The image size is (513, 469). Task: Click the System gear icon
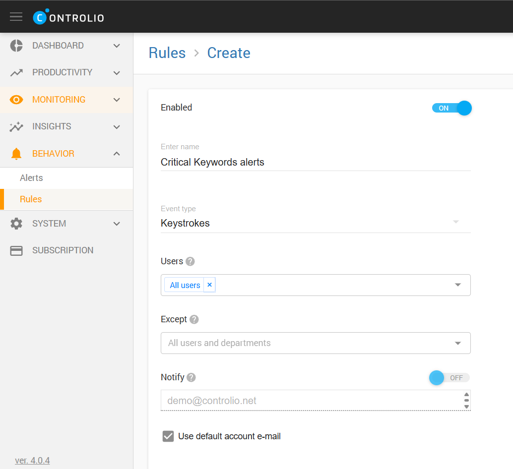(16, 224)
